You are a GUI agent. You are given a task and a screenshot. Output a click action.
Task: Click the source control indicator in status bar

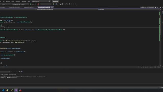pos(160,87)
